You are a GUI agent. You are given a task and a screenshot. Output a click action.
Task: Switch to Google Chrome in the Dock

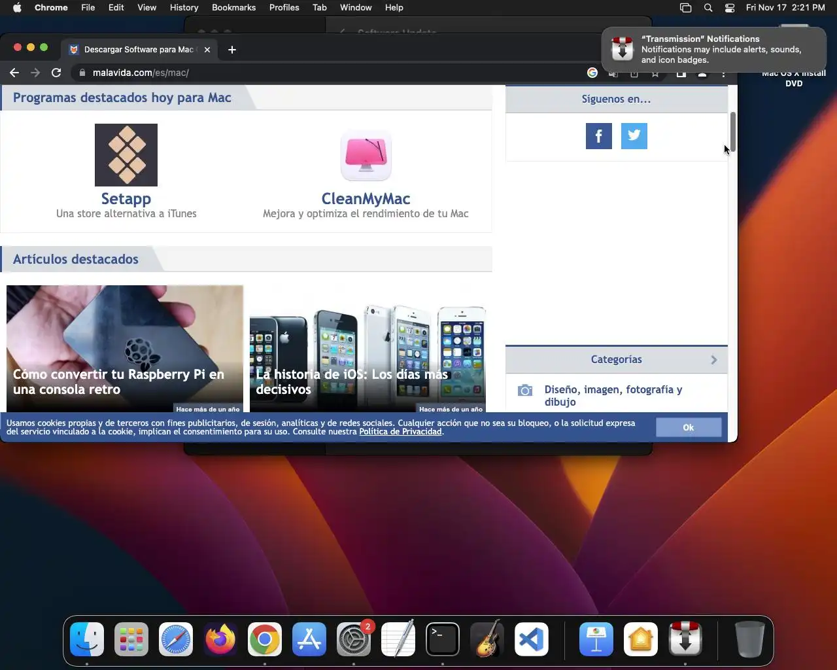coord(265,639)
